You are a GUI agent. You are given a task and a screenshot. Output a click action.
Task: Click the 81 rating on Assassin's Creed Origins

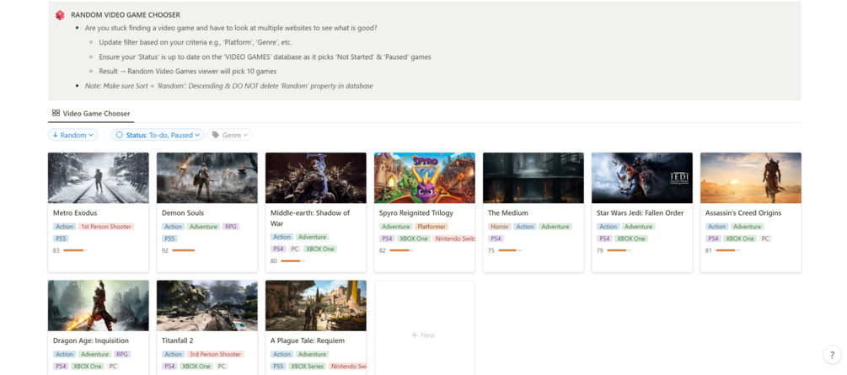point(709,251)
